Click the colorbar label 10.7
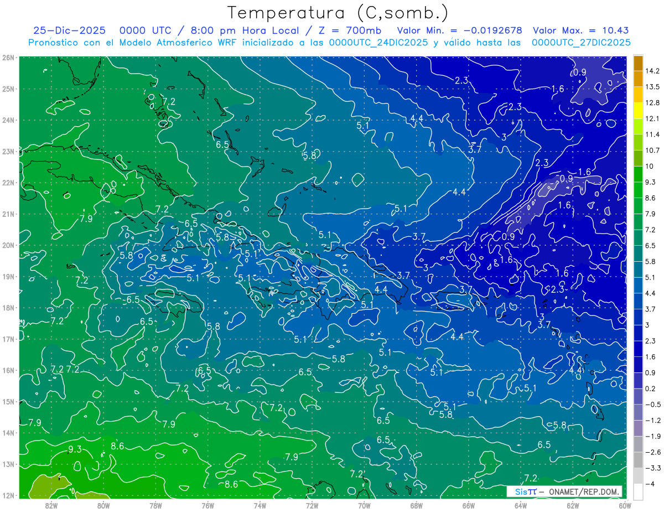Viewport: 664px width, 513px height. click(652, 151)
